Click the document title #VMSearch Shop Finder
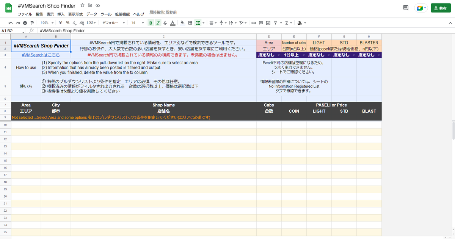The image size is (455, 239). (x=47, y=6)
